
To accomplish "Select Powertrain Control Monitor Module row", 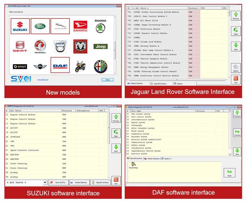I will tap(177, 75).
